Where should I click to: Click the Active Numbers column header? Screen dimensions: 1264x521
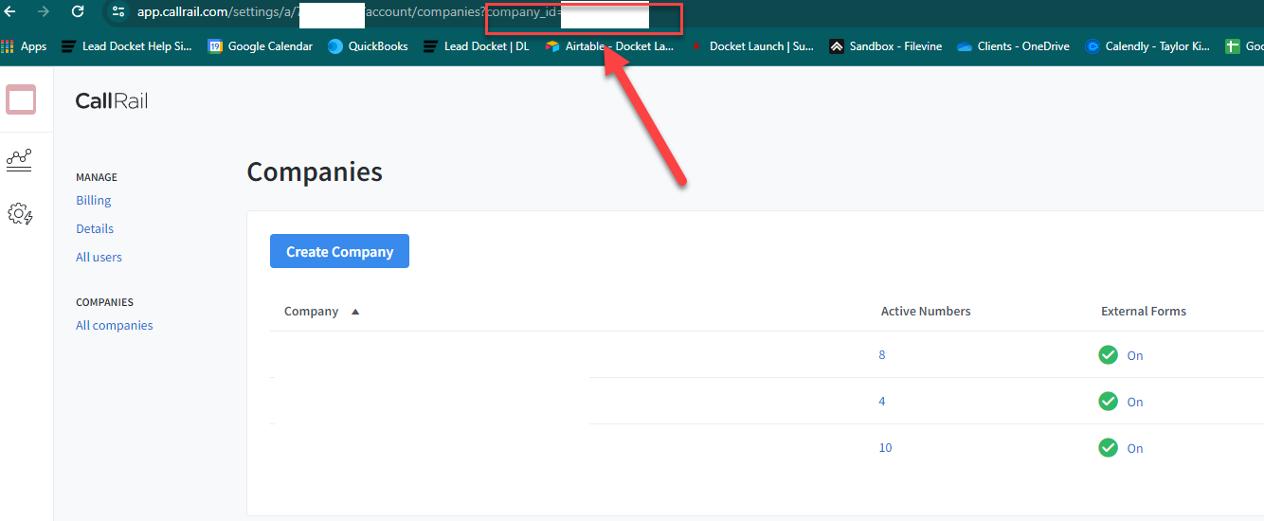pyautogui.click(x=926, y=312)
